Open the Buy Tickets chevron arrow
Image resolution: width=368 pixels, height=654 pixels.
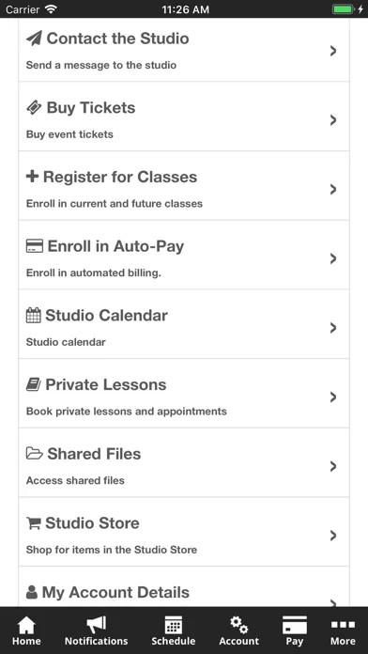[x=332, y=120]
